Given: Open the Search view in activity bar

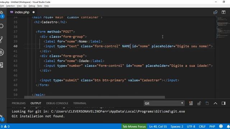Looking at the screenshot, I should point(1,26).
